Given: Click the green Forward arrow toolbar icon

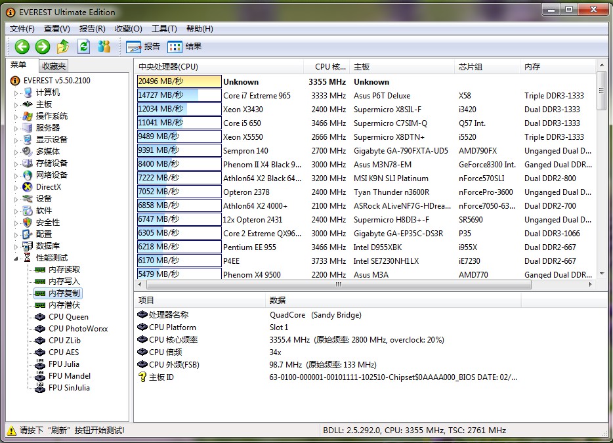Looking at the screenshot, I should [x=43, y=47].
